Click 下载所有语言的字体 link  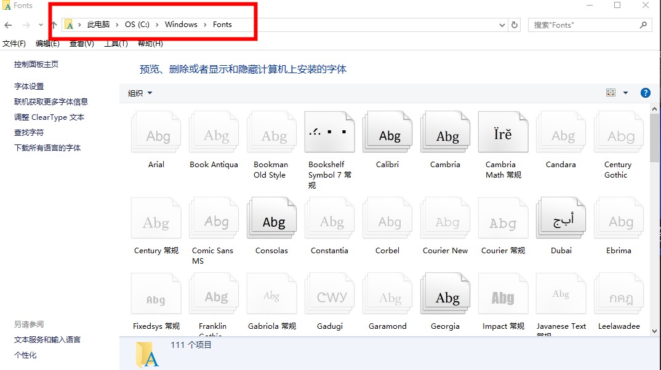tap(47, 148)
